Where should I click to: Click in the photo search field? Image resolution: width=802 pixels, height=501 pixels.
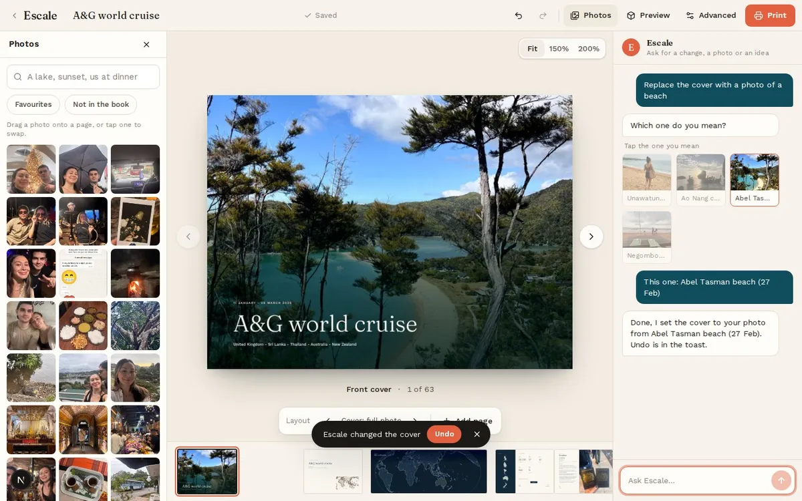[84, 77]
